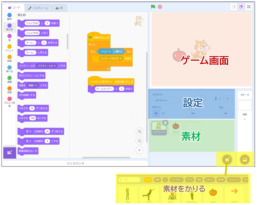Hide sprite with crossed-eye toggle
Screen dimensions: 257x205
pos(163,113)
